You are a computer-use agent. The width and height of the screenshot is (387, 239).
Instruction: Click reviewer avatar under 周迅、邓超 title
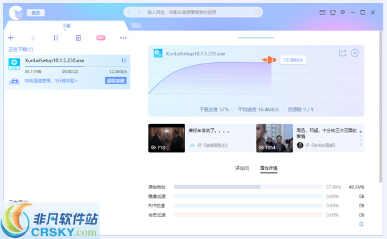300,146
